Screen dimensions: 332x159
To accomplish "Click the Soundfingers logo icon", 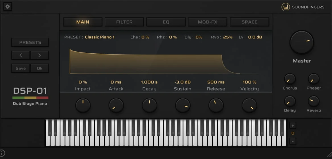I will 285,7.
